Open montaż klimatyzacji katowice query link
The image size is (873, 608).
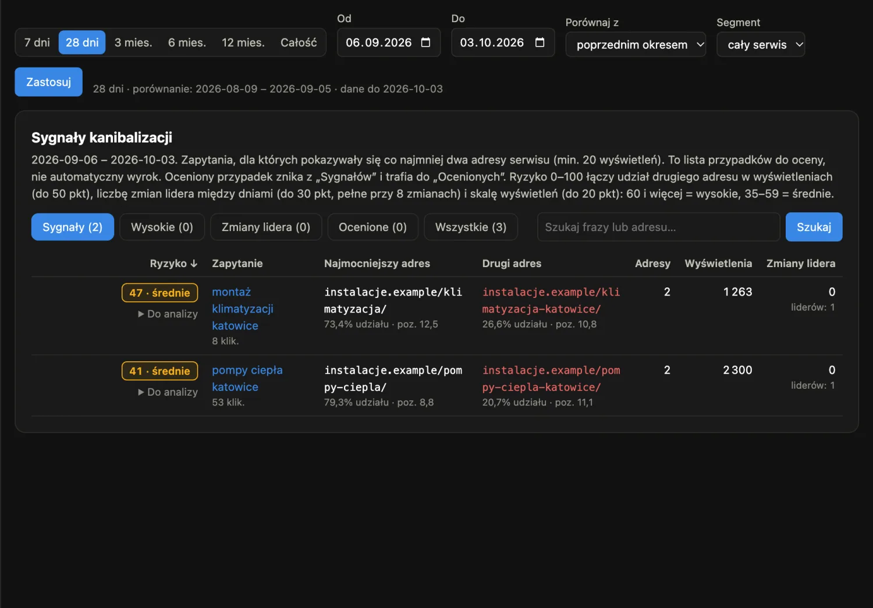[243, 309]
